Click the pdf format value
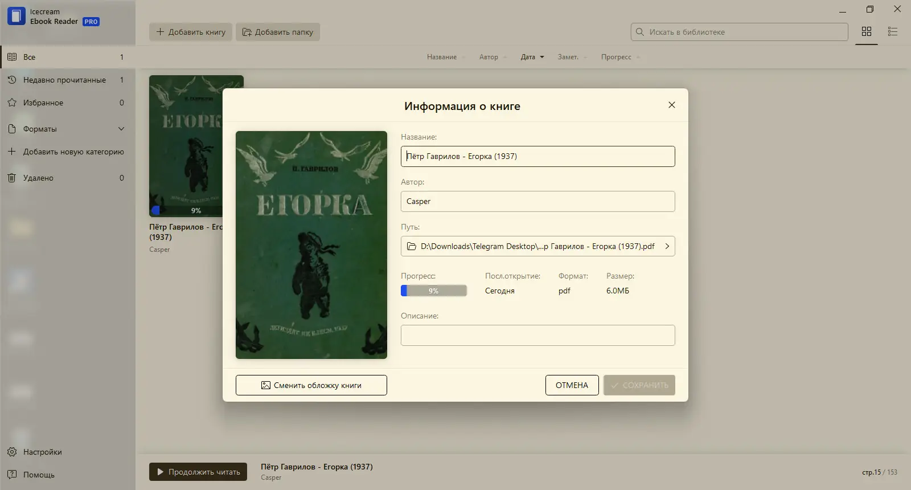This screenshot has height=490, width=911. (x=564, y=291)
